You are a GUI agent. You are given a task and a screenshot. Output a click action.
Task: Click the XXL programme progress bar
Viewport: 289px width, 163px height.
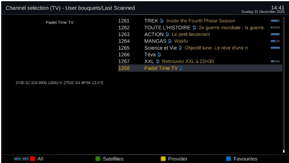click(275, 62)
